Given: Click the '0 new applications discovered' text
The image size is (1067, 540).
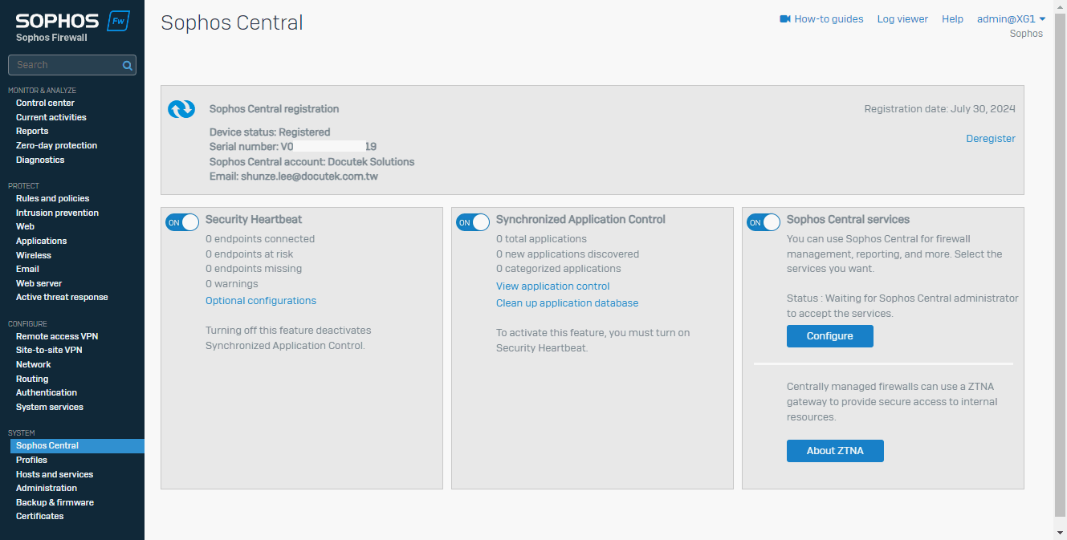Looking at the screenshot, I should [x=568, y=254].
